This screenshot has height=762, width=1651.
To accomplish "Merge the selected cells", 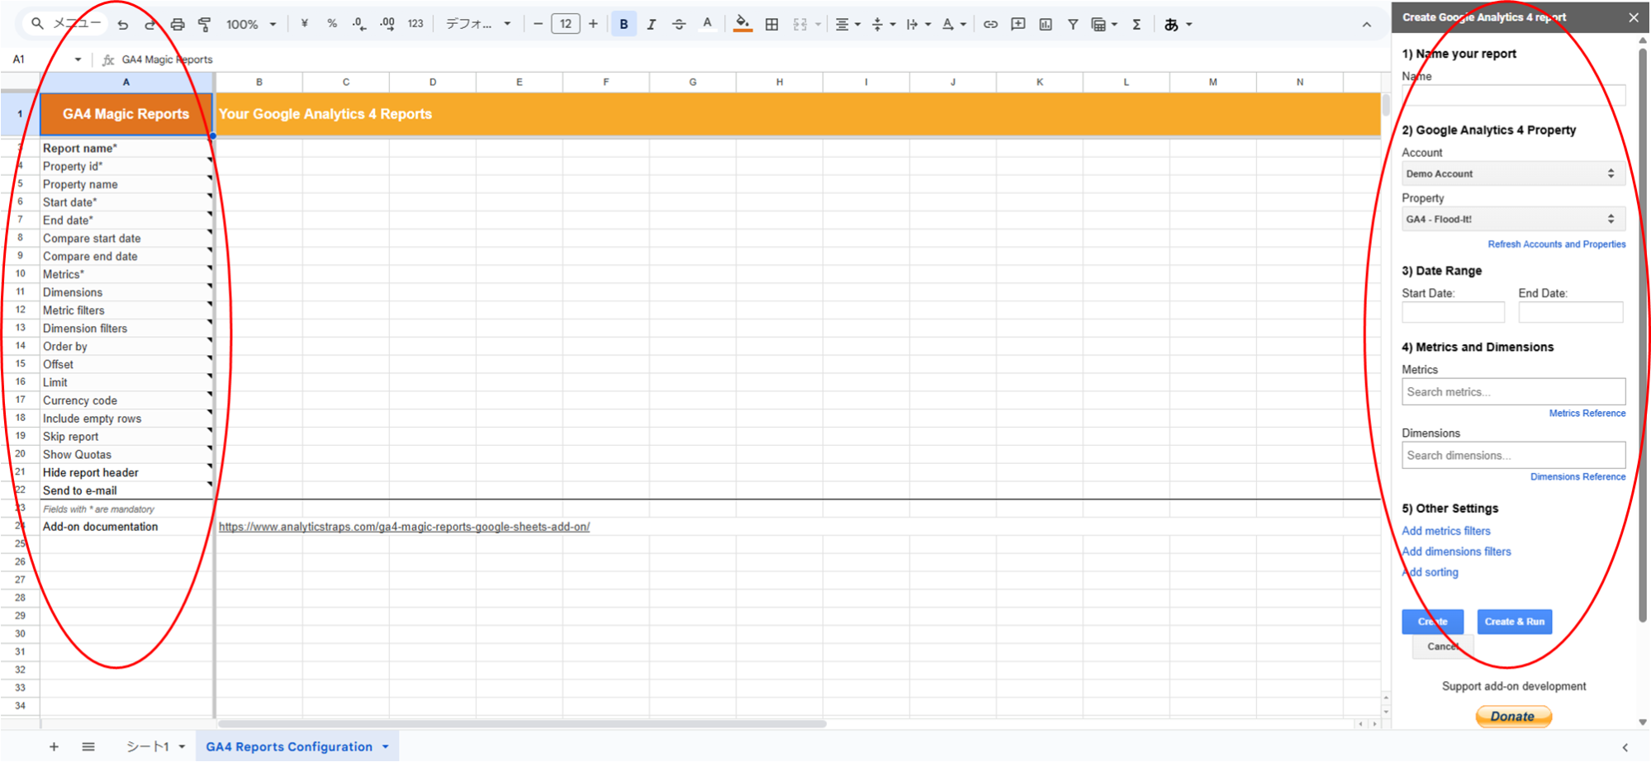I will 799,24.
